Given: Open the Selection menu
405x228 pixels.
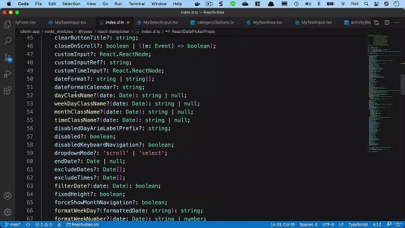Looking at the screenshot, I should [x=71, y=4].
